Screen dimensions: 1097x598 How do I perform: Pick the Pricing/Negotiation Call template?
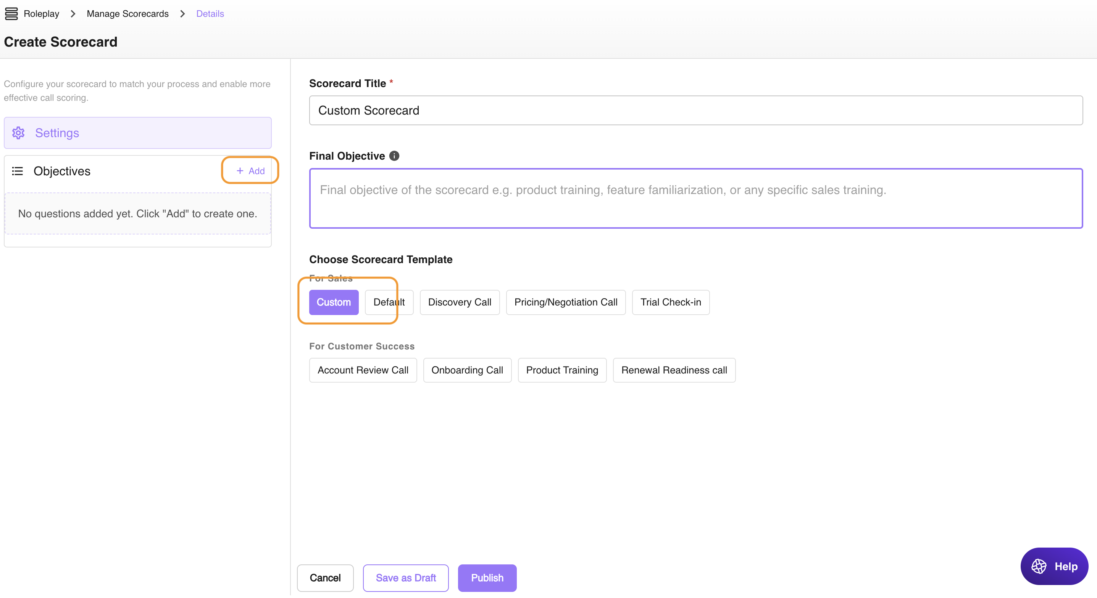[x=565, y=302]
